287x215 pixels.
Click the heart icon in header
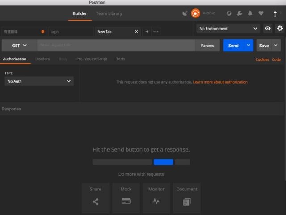point(261,13)
